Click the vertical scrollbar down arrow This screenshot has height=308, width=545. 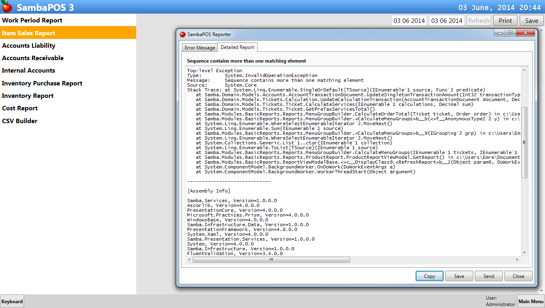[x=525, y=253]
